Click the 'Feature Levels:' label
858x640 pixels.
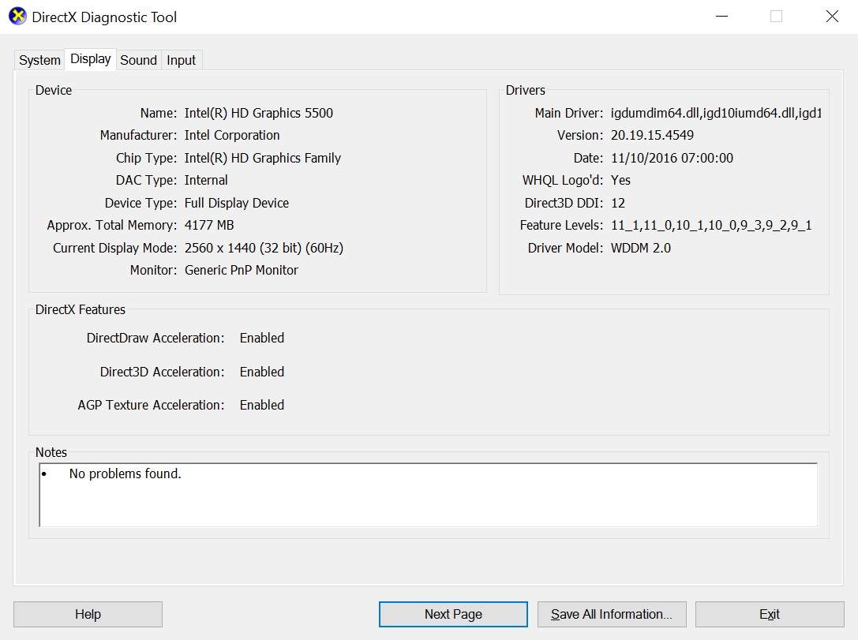tap(561, 226)
